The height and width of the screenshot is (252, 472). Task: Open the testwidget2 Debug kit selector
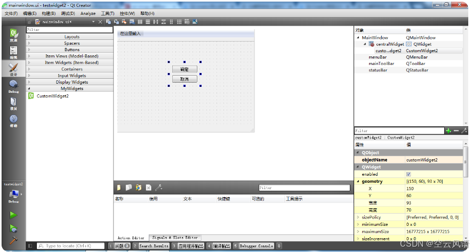[x=13, y=196]
